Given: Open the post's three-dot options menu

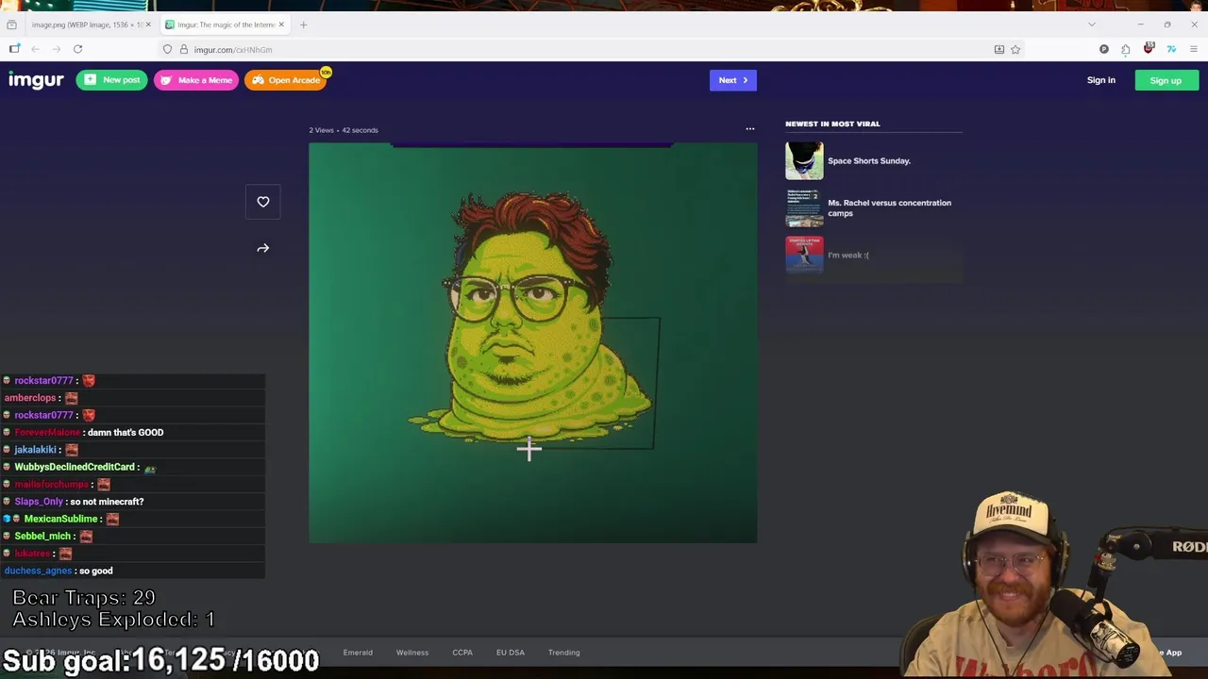Looking at the screenshot, I should click(750, 129).
